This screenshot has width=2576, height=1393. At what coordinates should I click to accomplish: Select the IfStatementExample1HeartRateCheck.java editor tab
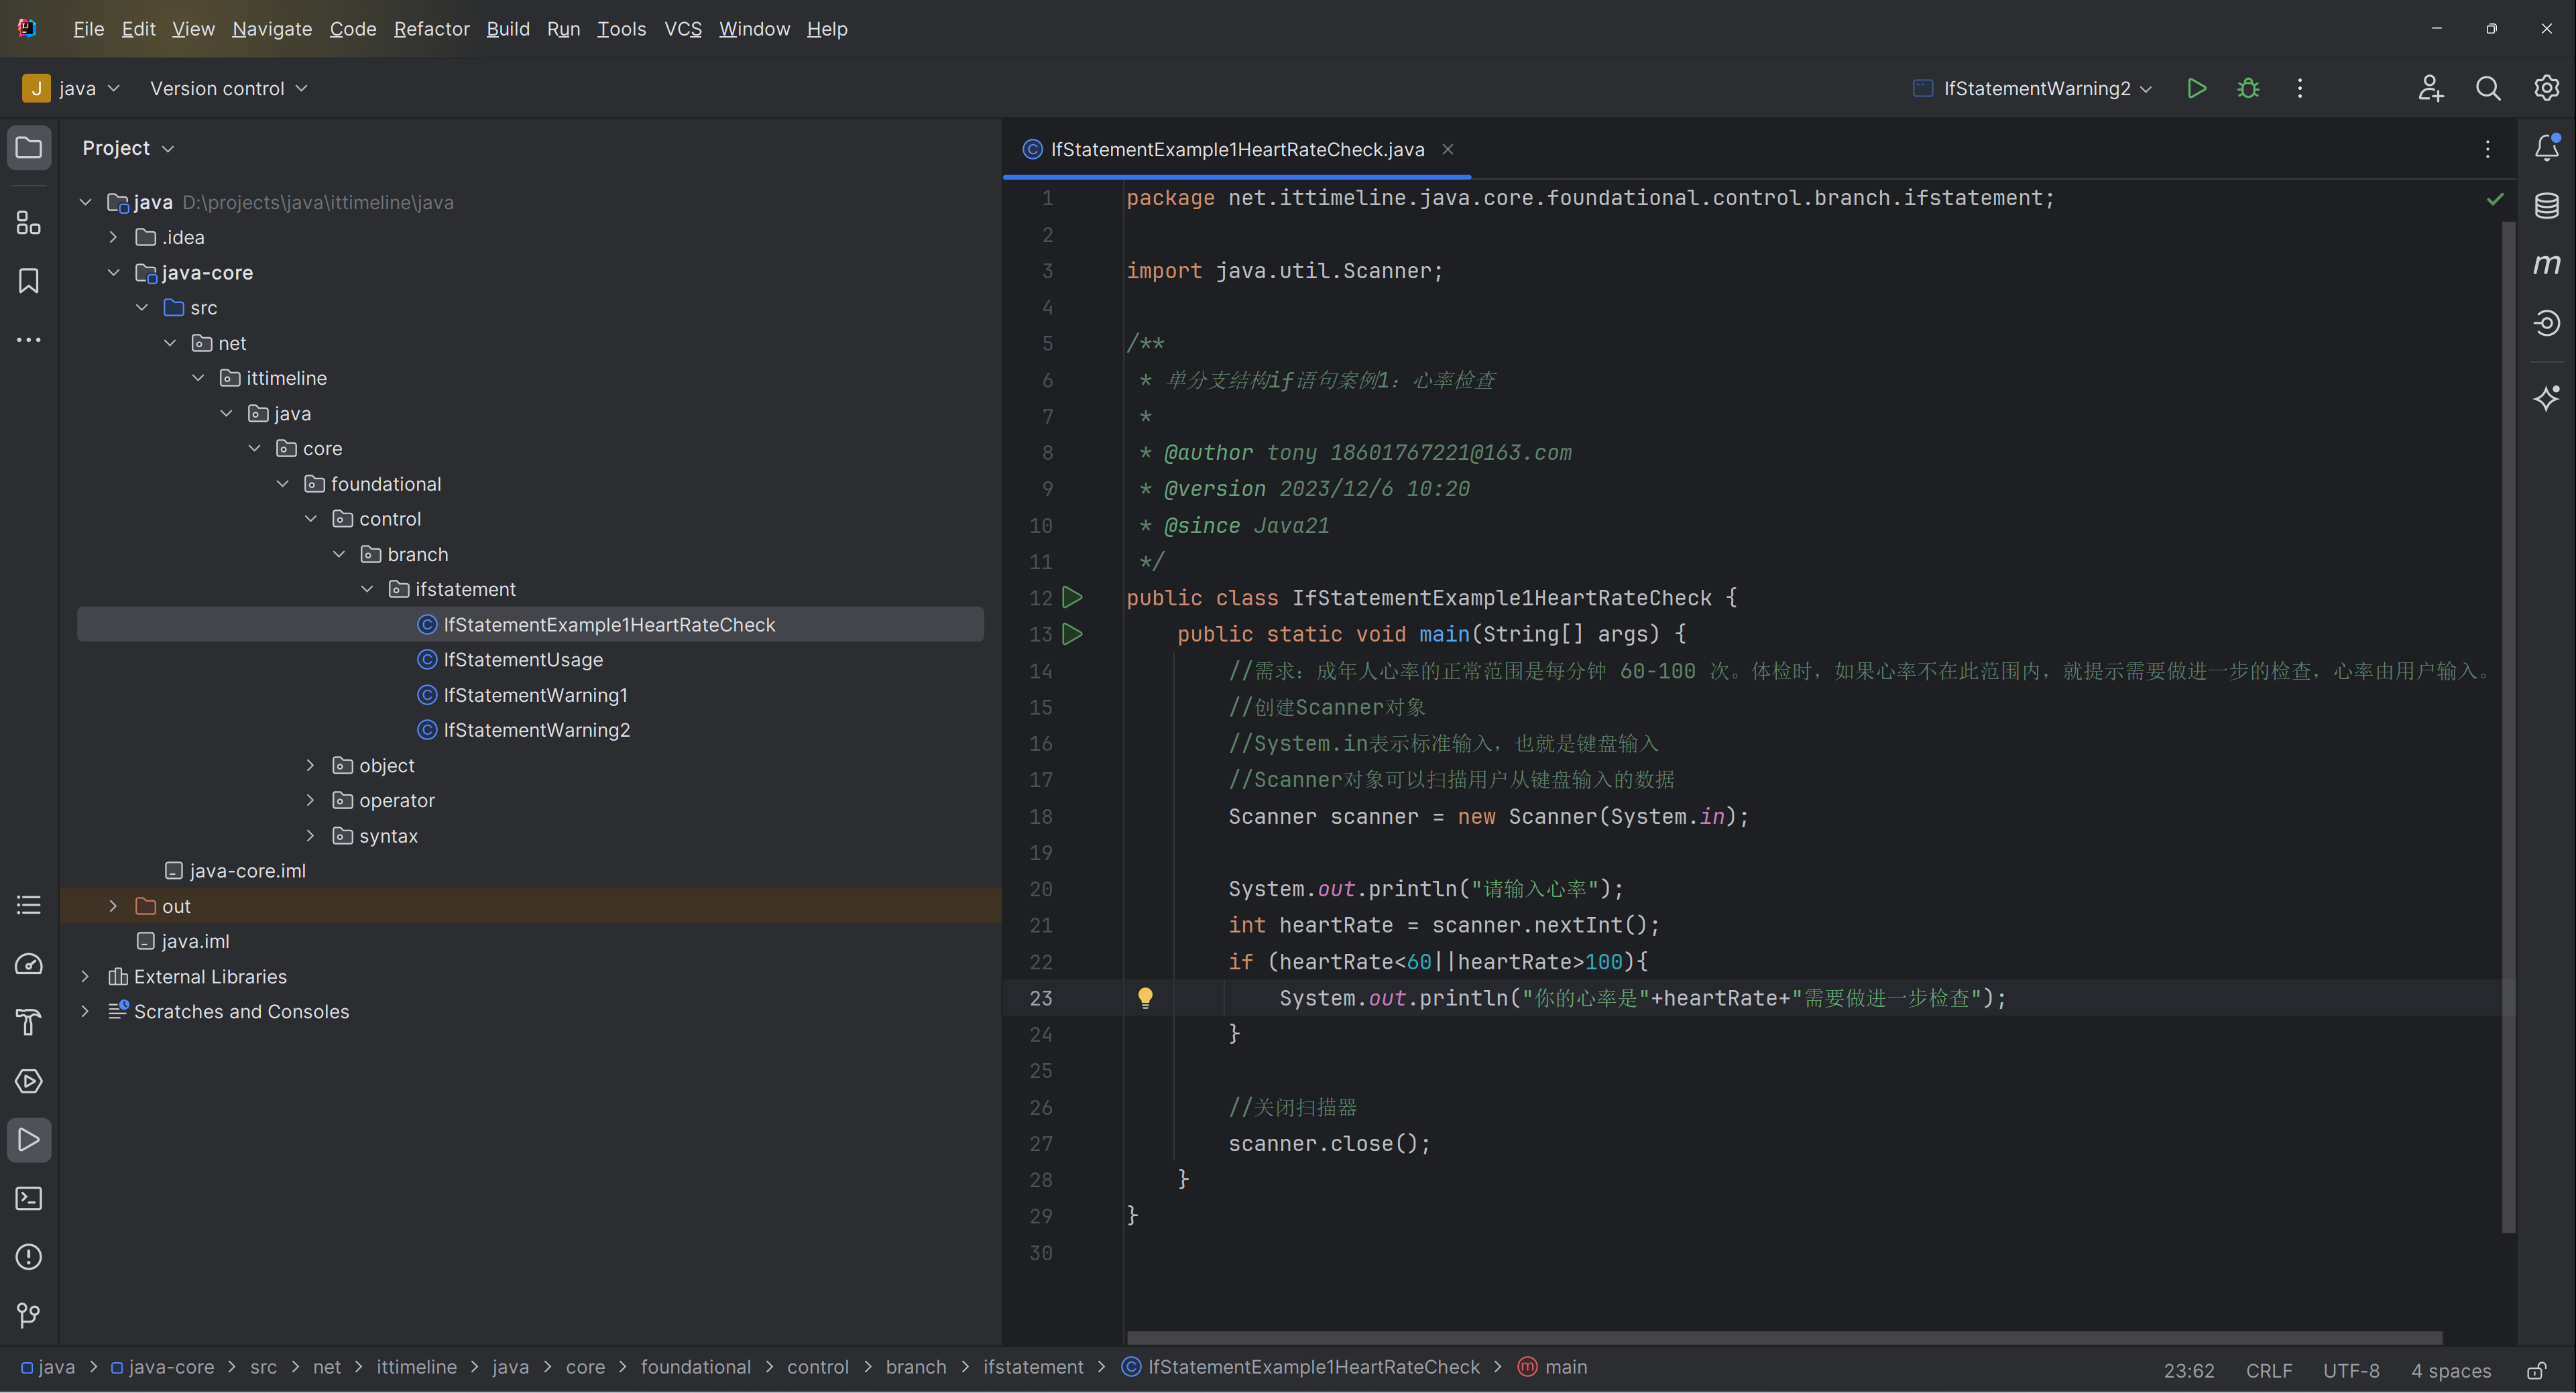[1237, 149]
